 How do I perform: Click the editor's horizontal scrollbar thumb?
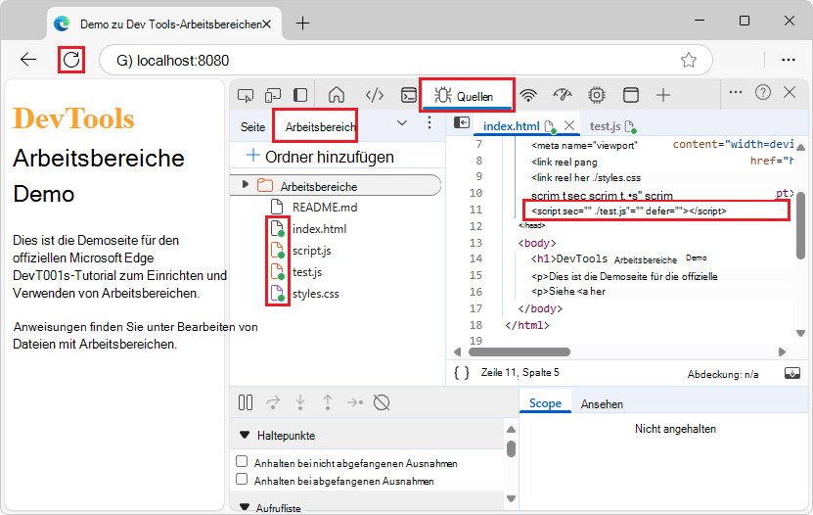[519, 351]
